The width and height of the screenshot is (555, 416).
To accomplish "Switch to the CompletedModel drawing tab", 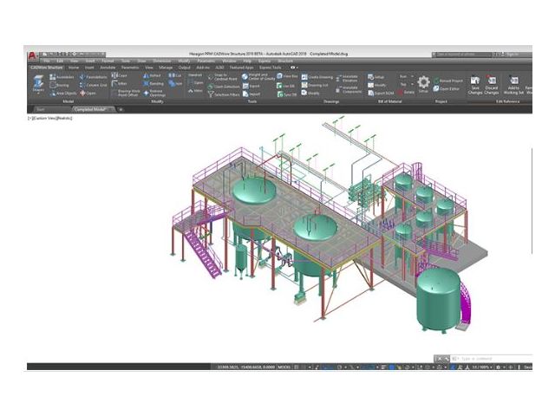I will (92, 109).
